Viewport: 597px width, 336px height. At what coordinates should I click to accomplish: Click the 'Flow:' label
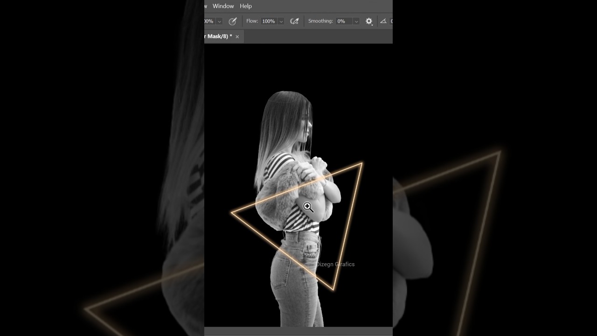[x=252, y=21]
